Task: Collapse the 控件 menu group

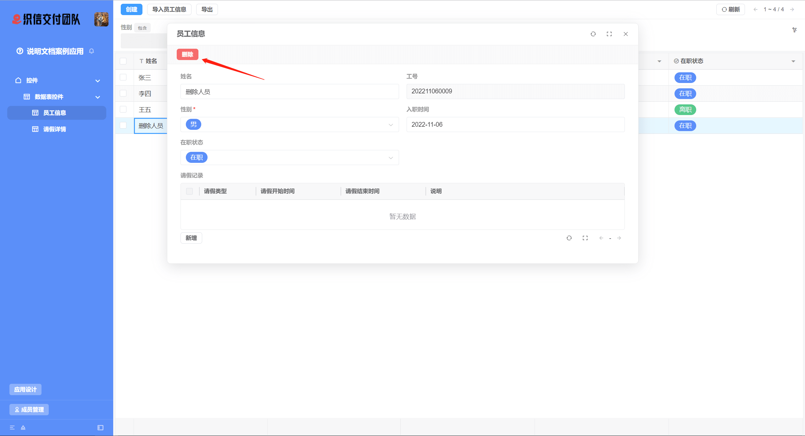Action: pyautogui.click(x=97, y=81)
